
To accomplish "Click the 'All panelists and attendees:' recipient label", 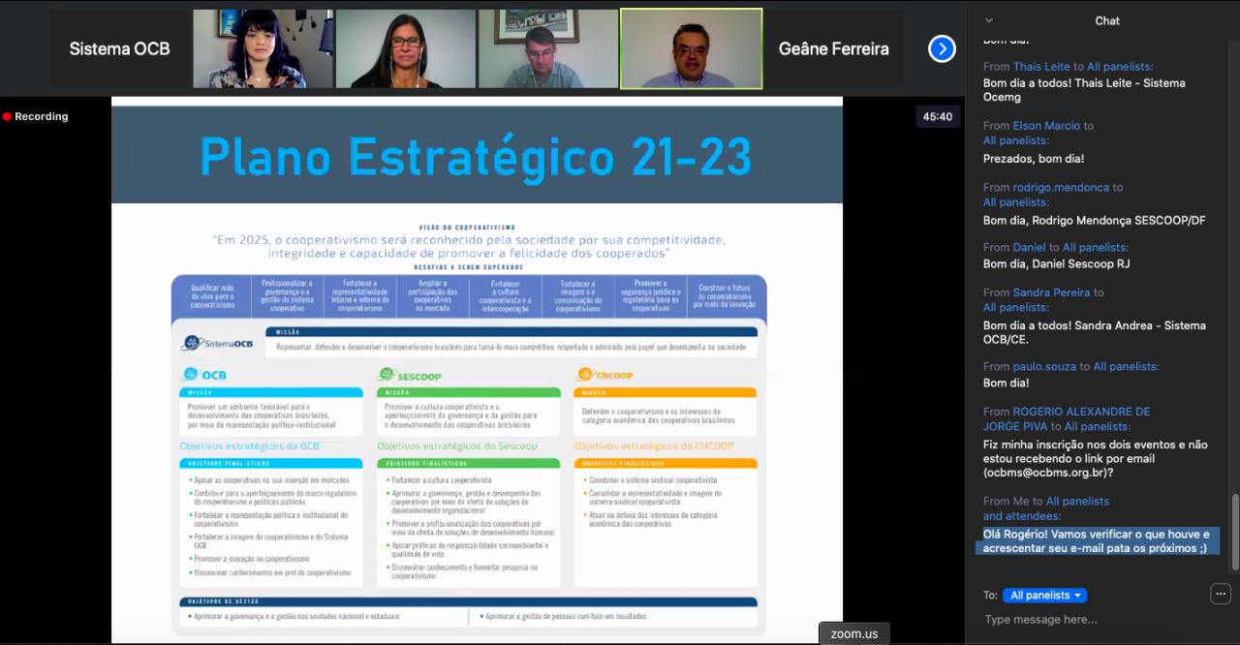I will [x=1046, y=508].
